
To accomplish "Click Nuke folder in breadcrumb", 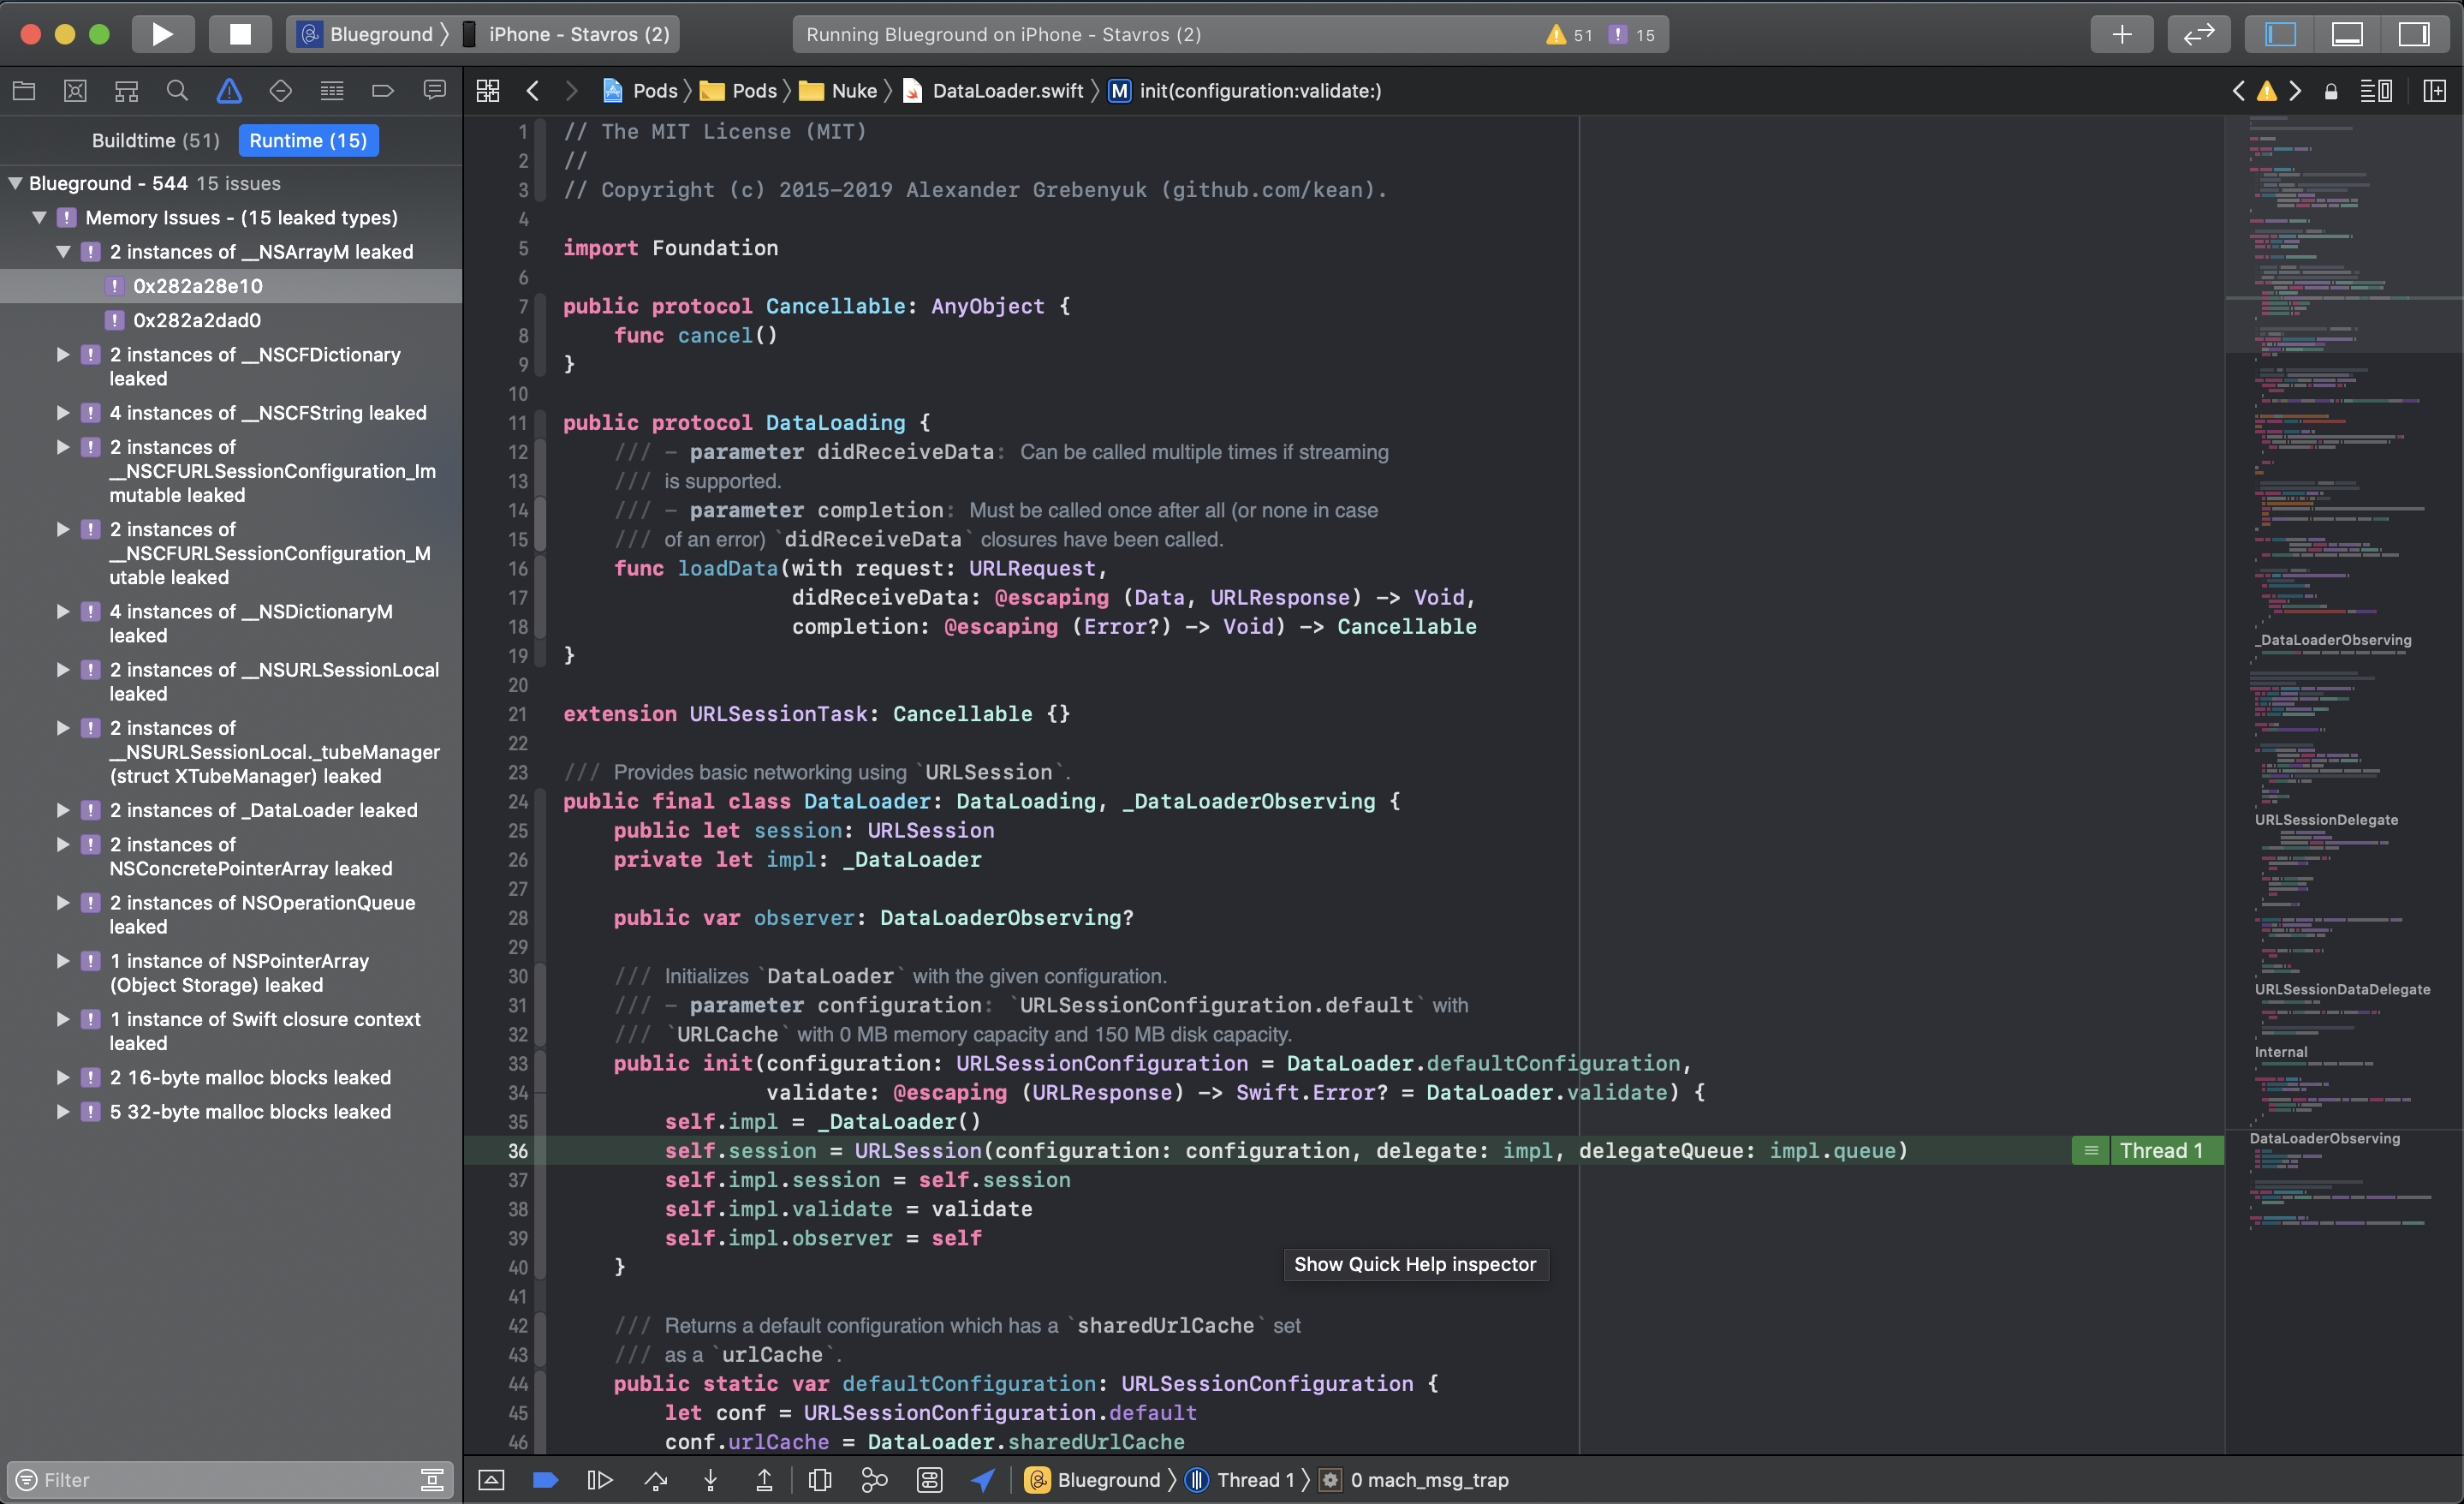I will pyautogui.click(x=838, y=91).
